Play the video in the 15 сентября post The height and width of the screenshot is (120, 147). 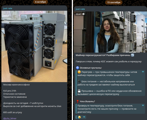[x=110, y=32]
